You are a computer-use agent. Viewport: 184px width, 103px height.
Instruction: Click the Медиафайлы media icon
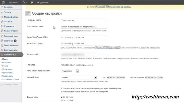coord(2,17)
